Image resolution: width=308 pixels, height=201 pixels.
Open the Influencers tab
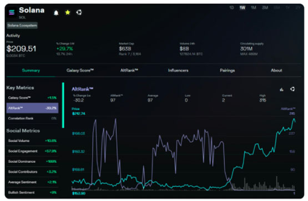(x=178, y=71)
